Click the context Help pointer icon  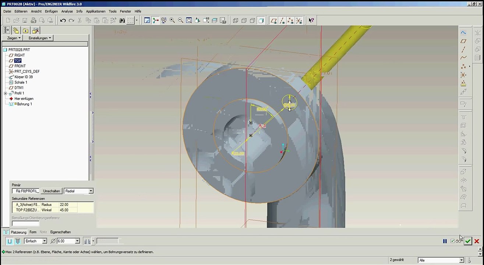(311, 21)
